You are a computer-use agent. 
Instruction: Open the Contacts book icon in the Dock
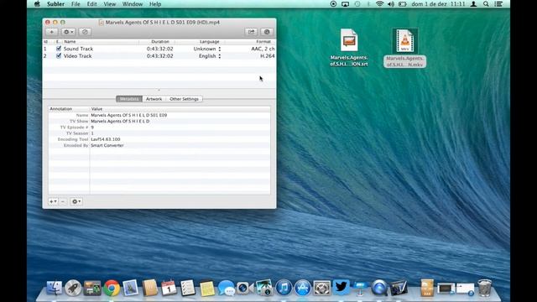(x=149, y=288)
